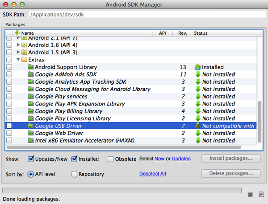Click the Intel x86 Emulator Accelerator icon
Image resolution: width=268 pixels, height=204 pixels.
coord(30,140)
